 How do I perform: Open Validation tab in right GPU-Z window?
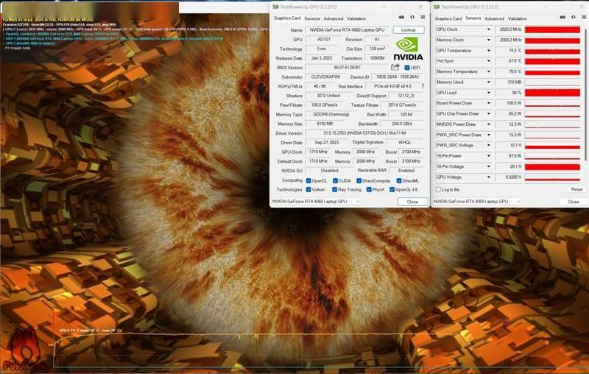(518, 18)
